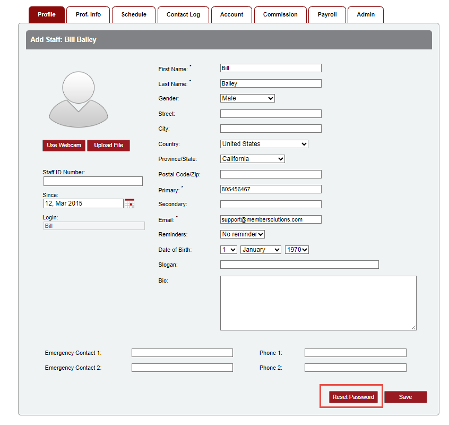This screenshot has height=425, width=449.
Task: Switch to the Payroll tab
Action: pos(327,15)
